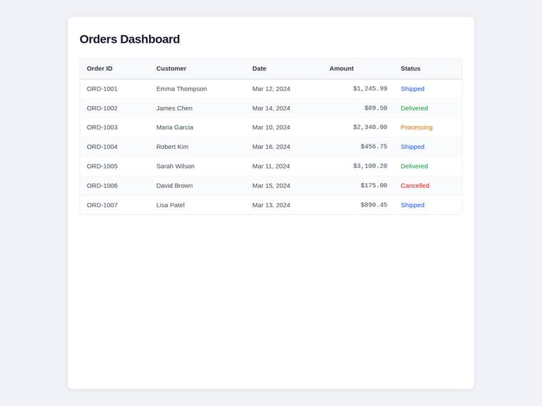Click order ID ORD-1002
Image resolution: width=542 pixels, height=406 pixels.
(x=102, y=108)
